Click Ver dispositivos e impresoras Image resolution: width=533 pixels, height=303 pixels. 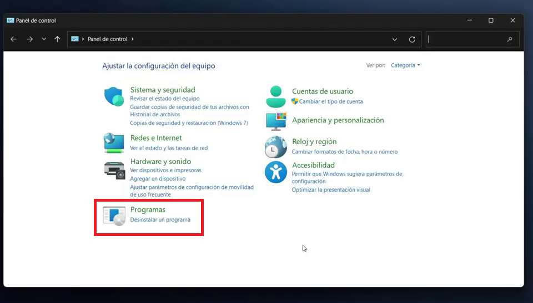[165, 170]
